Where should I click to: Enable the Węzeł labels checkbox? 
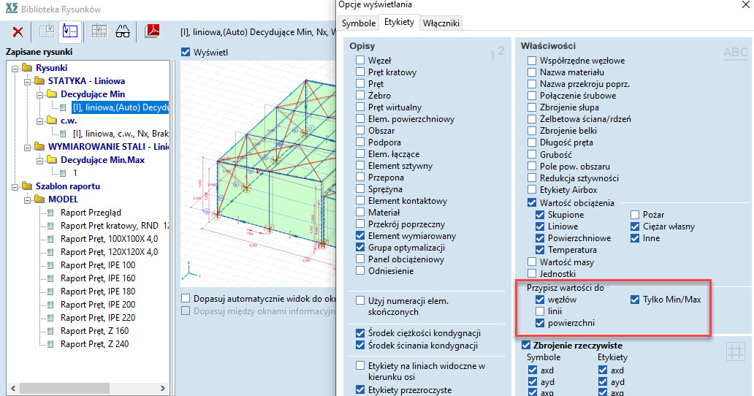[x=360, y=61]
